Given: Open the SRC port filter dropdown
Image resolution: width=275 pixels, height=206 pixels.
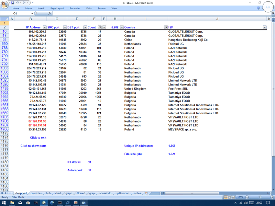Looking at the screenshot, I should (65, 27).
